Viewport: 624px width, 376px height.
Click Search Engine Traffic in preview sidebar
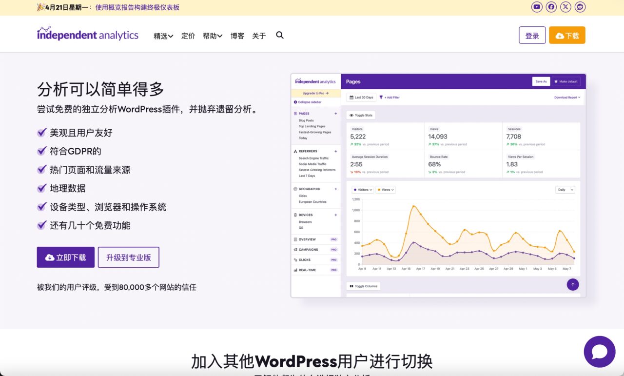[313, 158]
